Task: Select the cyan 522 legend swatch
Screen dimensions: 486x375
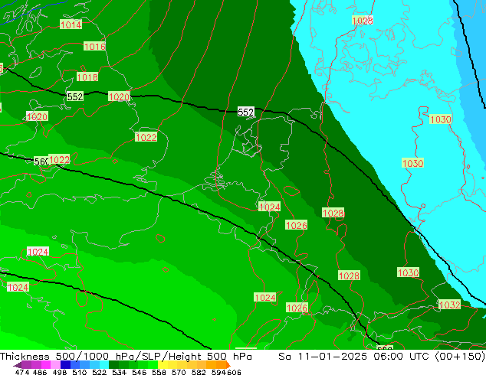Action: pyautogui.click(x=104, y=364)
